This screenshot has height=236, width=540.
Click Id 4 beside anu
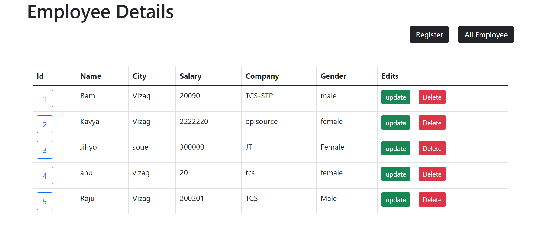coord(44,175)
